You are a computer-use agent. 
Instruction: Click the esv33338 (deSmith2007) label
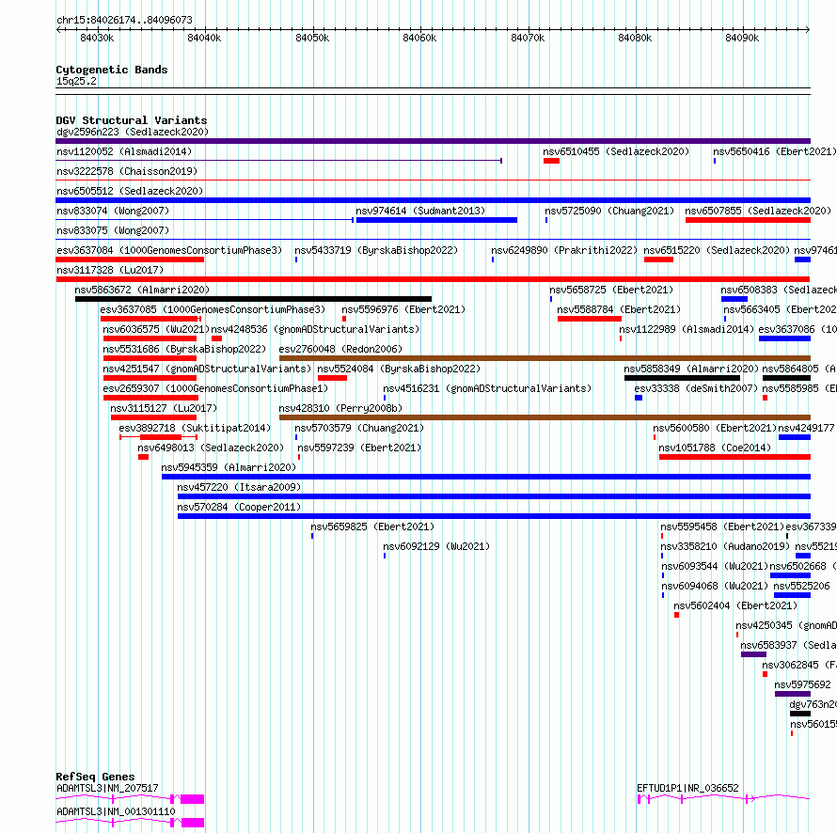pyautogui.click(x=696, y=388)
